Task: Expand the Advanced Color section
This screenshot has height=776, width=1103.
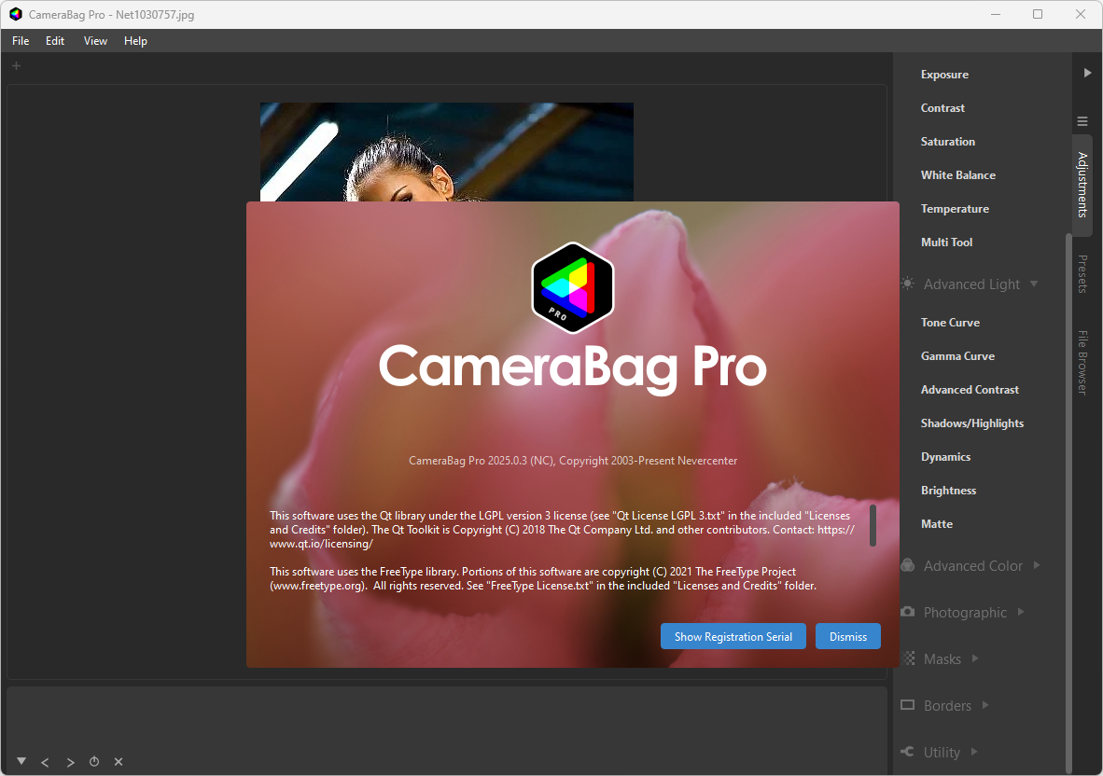Action: pos(1037,565)
